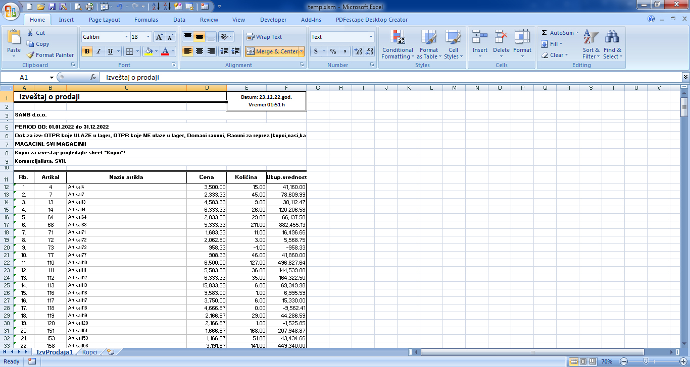Sort ascending A to Z in Quick Access Toolbar

point(156,7)
